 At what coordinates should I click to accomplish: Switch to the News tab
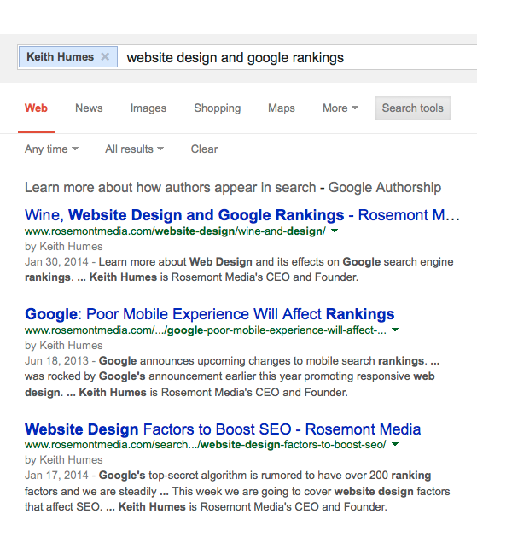(x=89, y=108)
